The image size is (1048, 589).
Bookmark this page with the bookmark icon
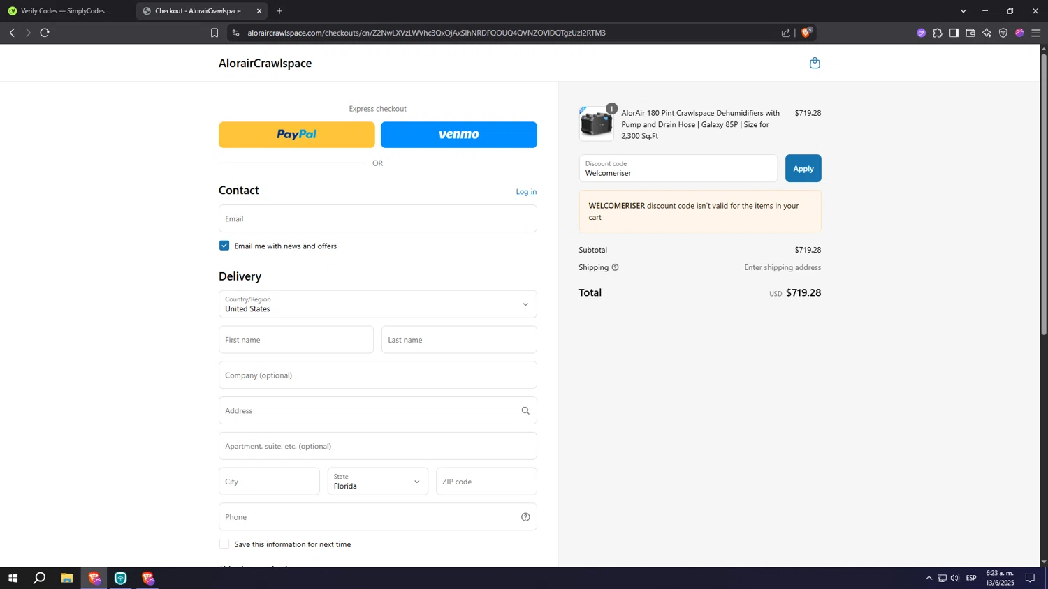click(214, 33)
